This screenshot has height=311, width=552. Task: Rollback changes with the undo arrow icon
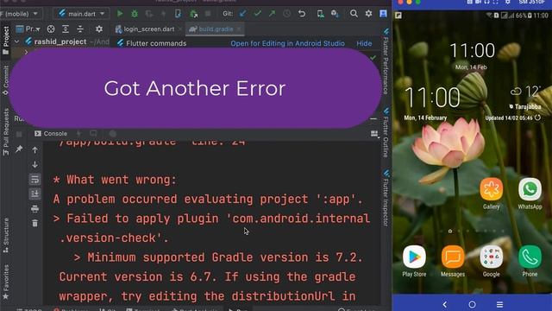click(x=302, y=14)
